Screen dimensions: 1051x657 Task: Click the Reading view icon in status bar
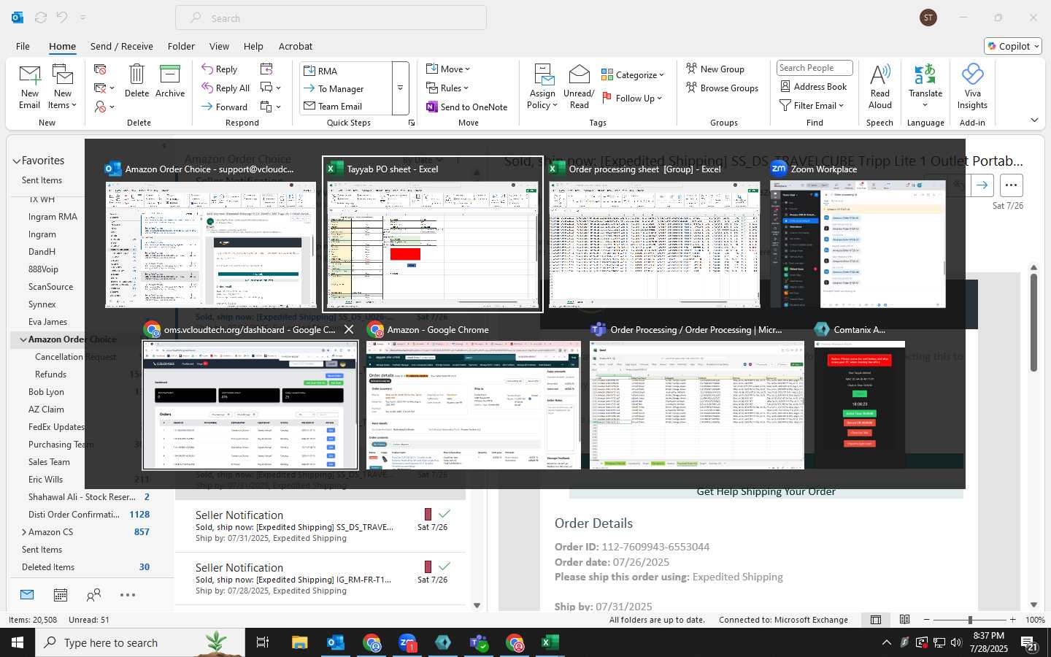point(905,620)
